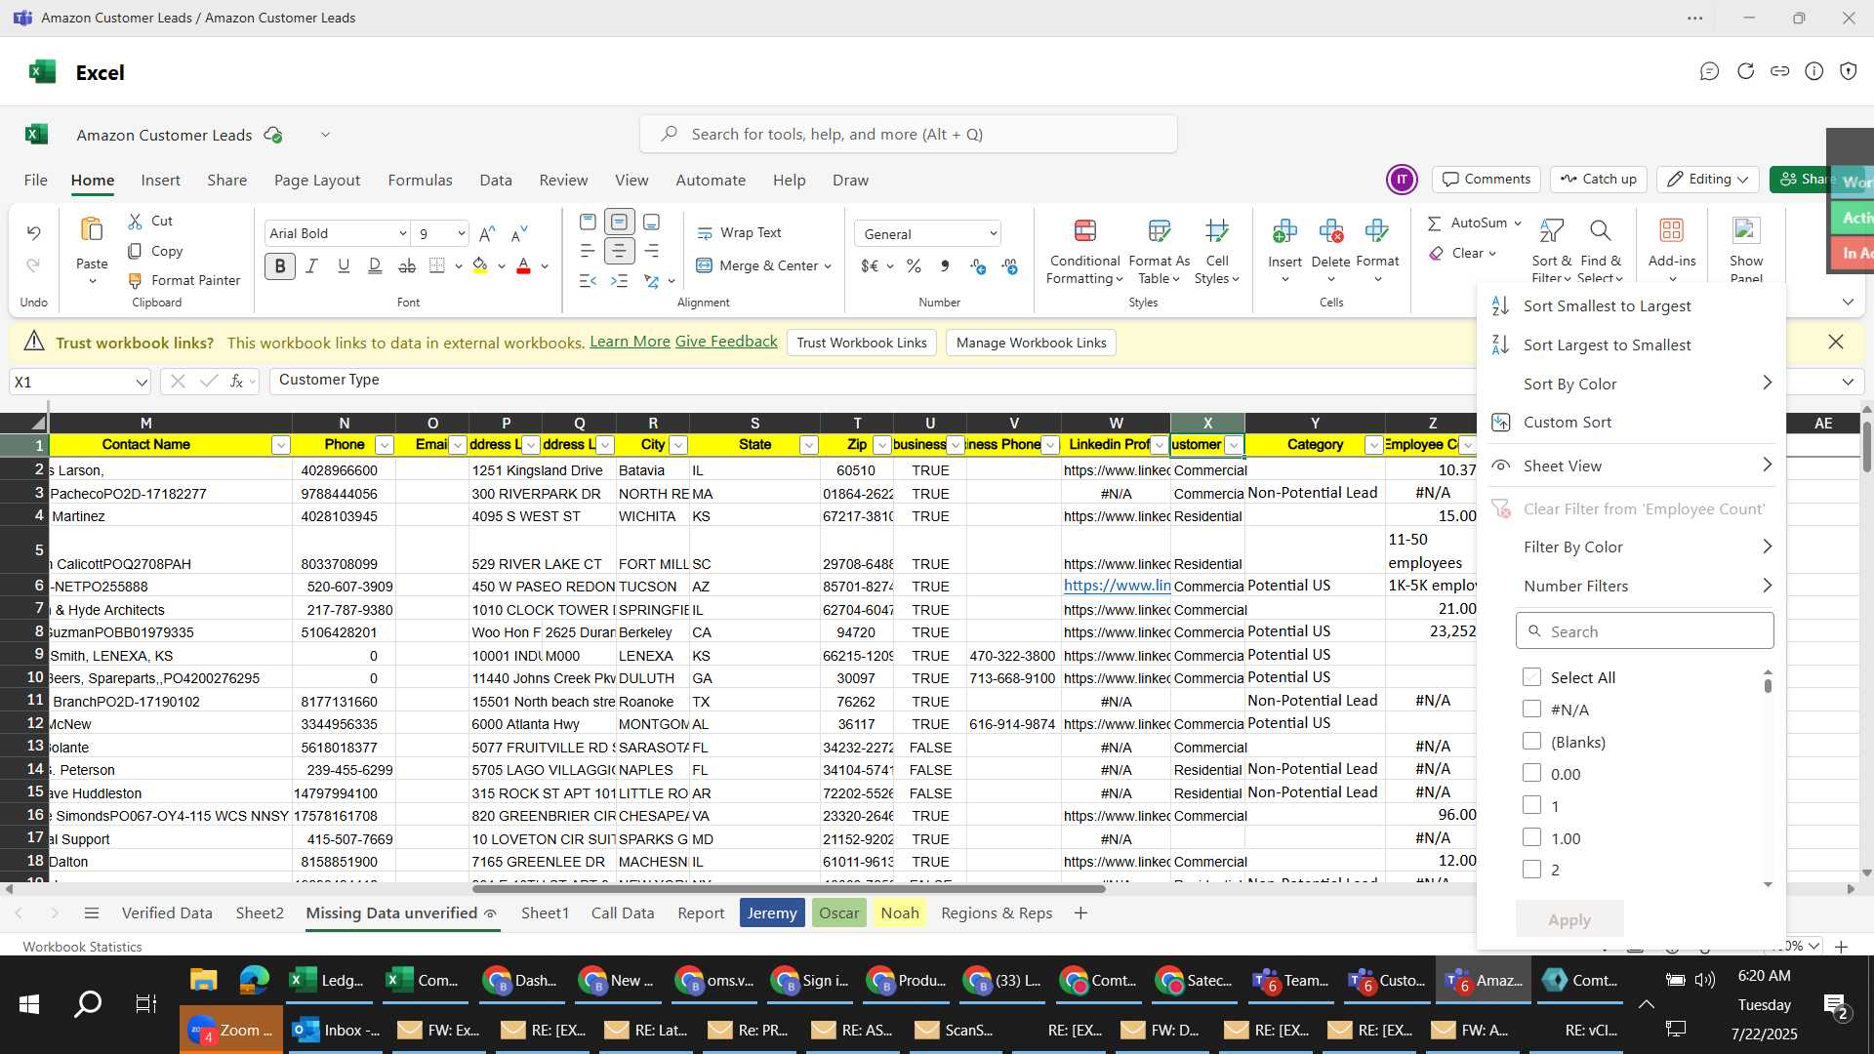
Task: Choose Sort Smallest to Largest
Action: [1607, 306]
